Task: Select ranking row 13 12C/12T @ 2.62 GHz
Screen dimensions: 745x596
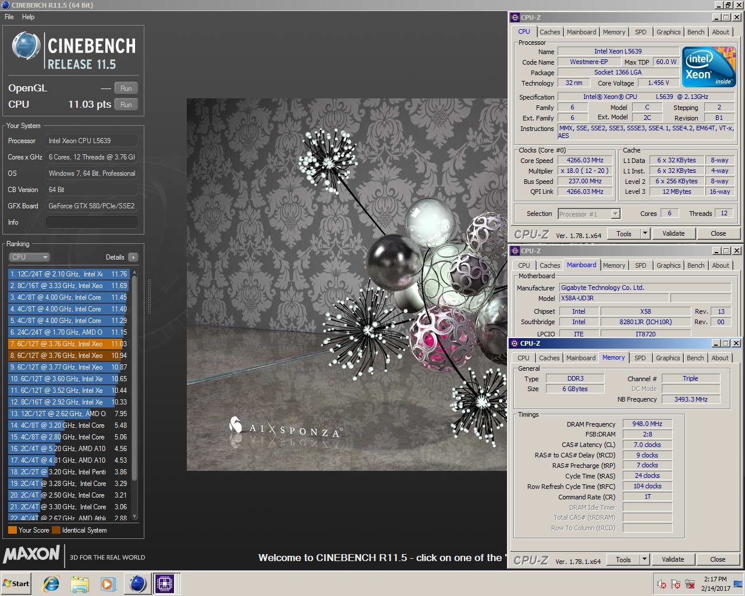Action: [x=68, y=414]
